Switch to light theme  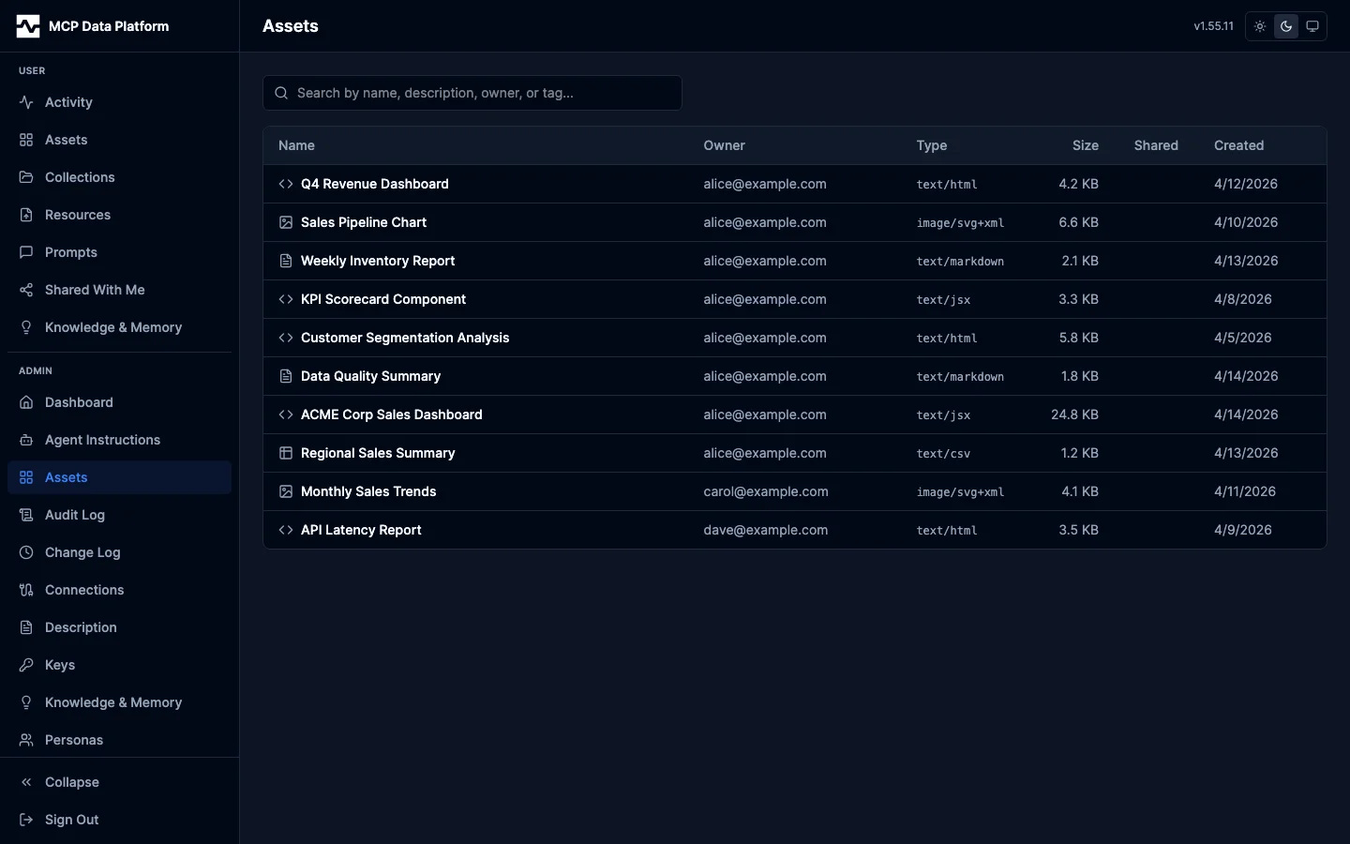click(x=1259, y=26)
